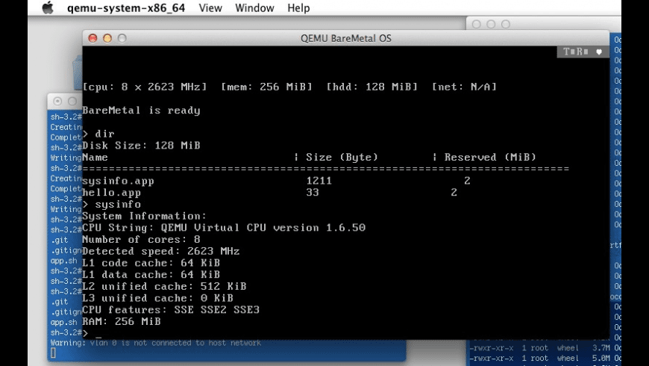Click the 'Number of cores: 8' line

[x=141, y=240]
